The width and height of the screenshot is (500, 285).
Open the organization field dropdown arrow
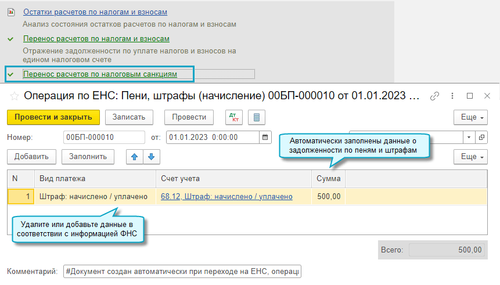[469, 138]
